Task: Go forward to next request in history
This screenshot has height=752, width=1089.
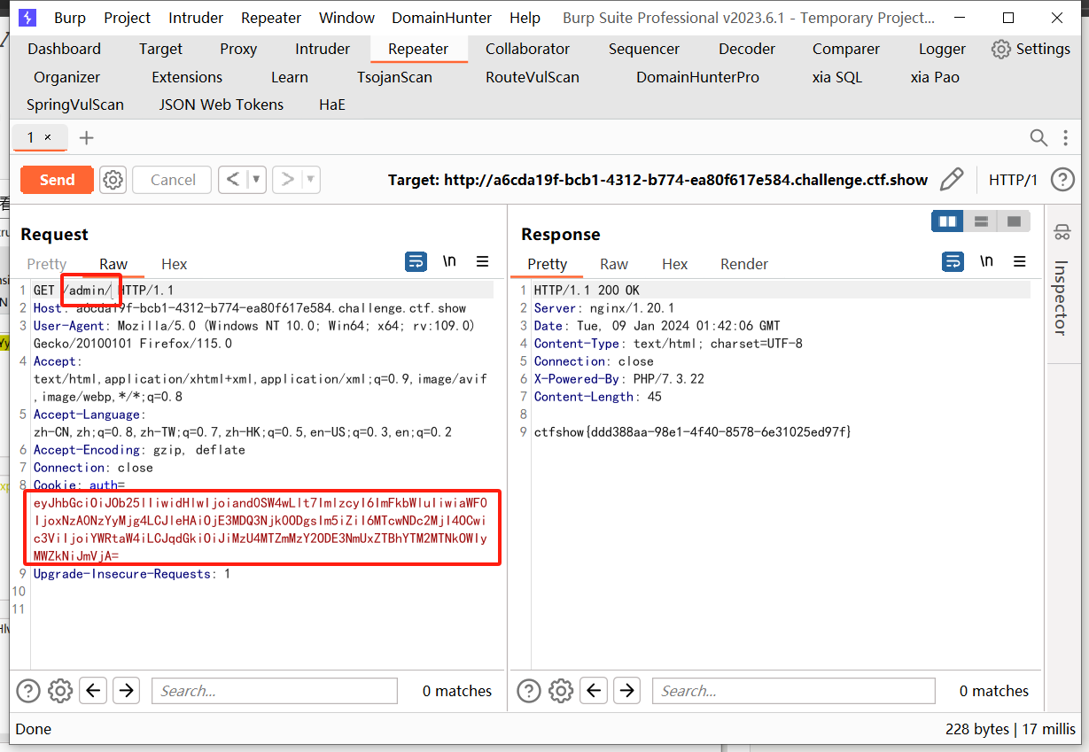Action: [x=287, y=180]
